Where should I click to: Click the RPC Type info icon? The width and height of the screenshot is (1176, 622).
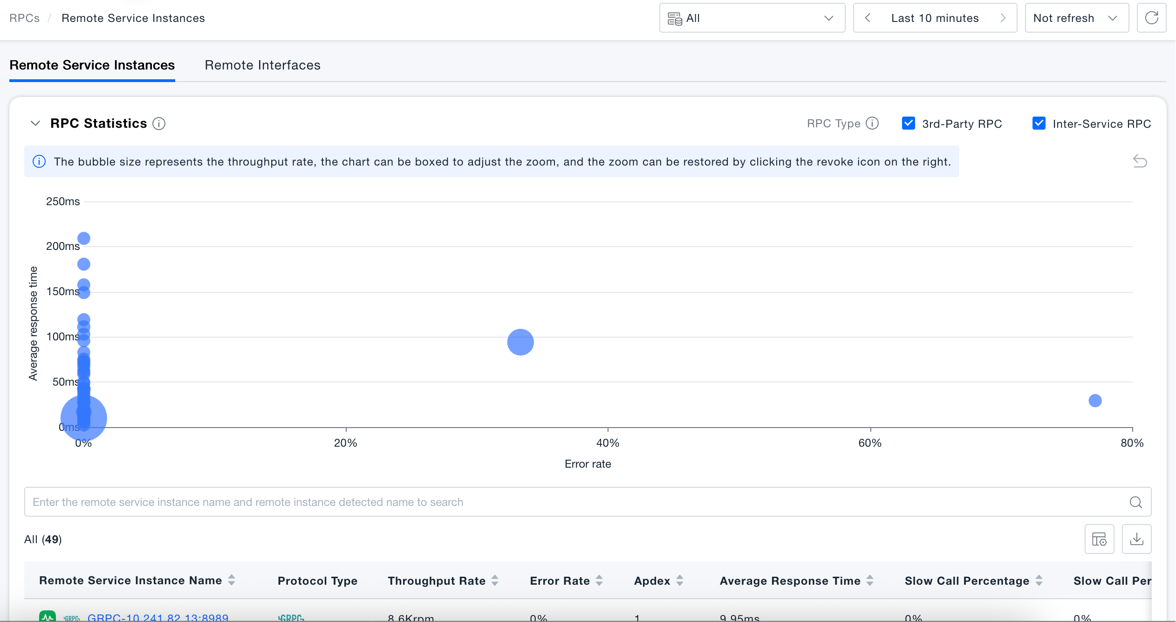[872, 124]
